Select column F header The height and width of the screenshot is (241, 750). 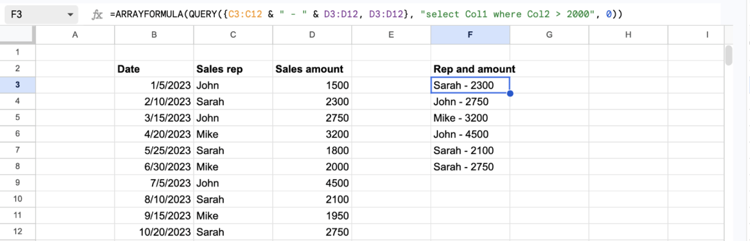click(471, 35)
